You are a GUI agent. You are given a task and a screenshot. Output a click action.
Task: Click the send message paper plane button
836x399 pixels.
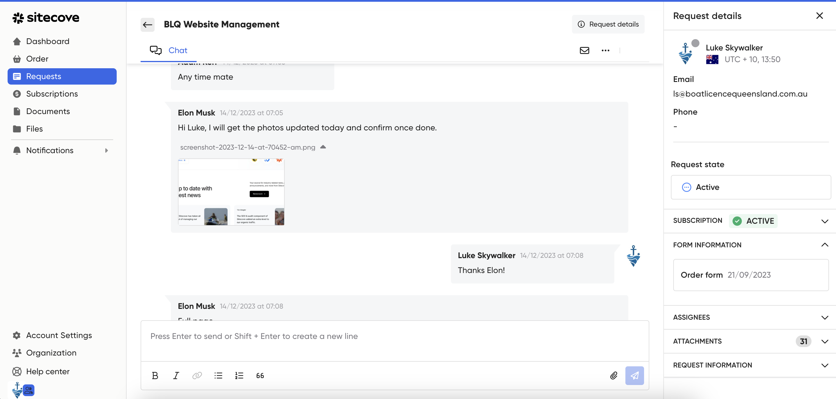634,375
